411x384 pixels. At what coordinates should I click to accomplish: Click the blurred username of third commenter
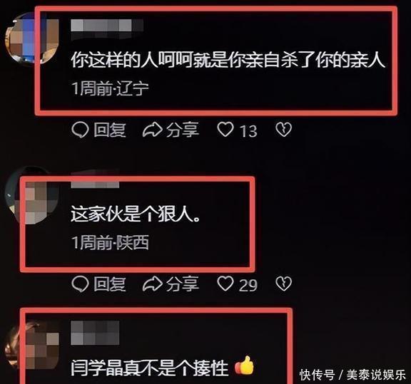point(95,333)
